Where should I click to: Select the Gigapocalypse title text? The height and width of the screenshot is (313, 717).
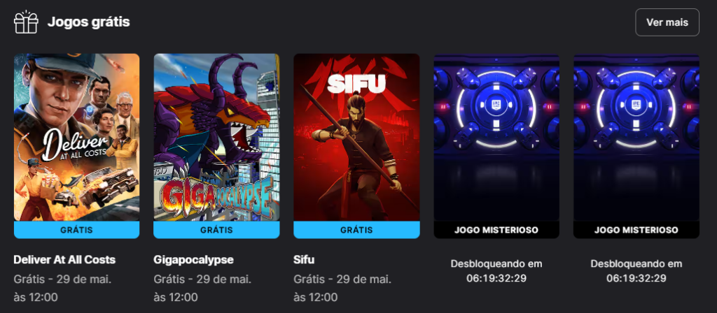point(193,260)
